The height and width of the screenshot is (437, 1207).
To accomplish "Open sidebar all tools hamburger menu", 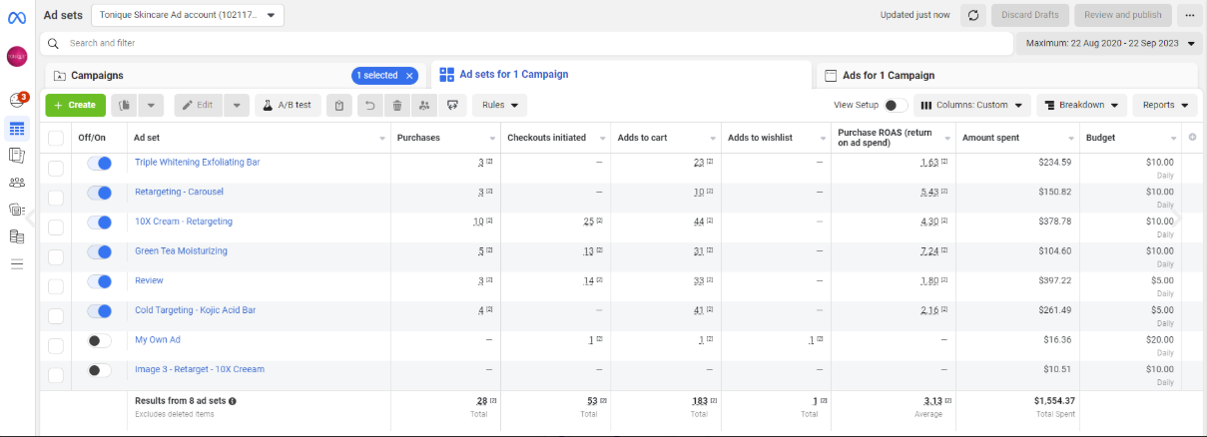I will [17, 264].
